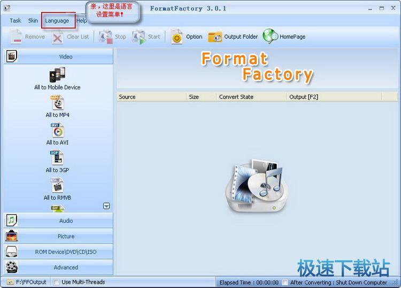Expand the Advanced section
Image resolution: width=401 pixels, height=288 pixels.
(58, 267)
